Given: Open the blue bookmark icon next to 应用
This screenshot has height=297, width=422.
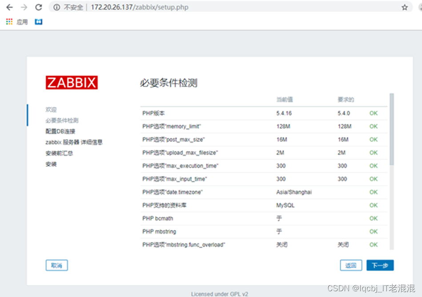Looking at the screenshot, I should point(39,22).
